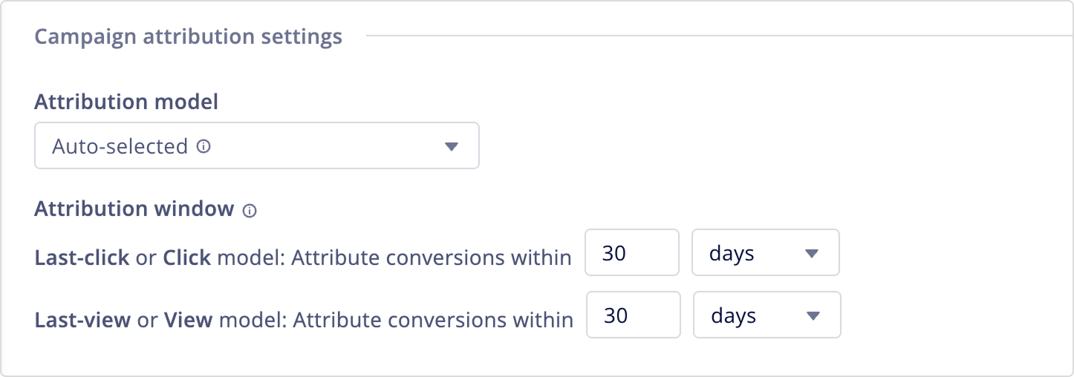Screen dimensions: 1074x377
Task: Click 'Attribute conversions within' in Last-click row
Action: [x=431, y=258]
